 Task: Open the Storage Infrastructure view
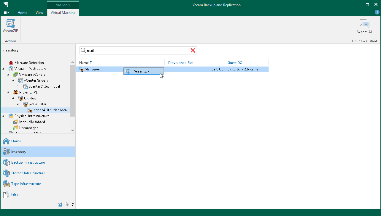point(38,173)
